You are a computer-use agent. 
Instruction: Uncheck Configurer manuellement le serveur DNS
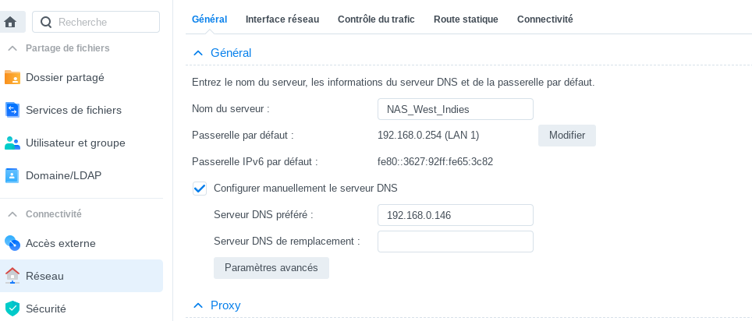pos(199,188)
